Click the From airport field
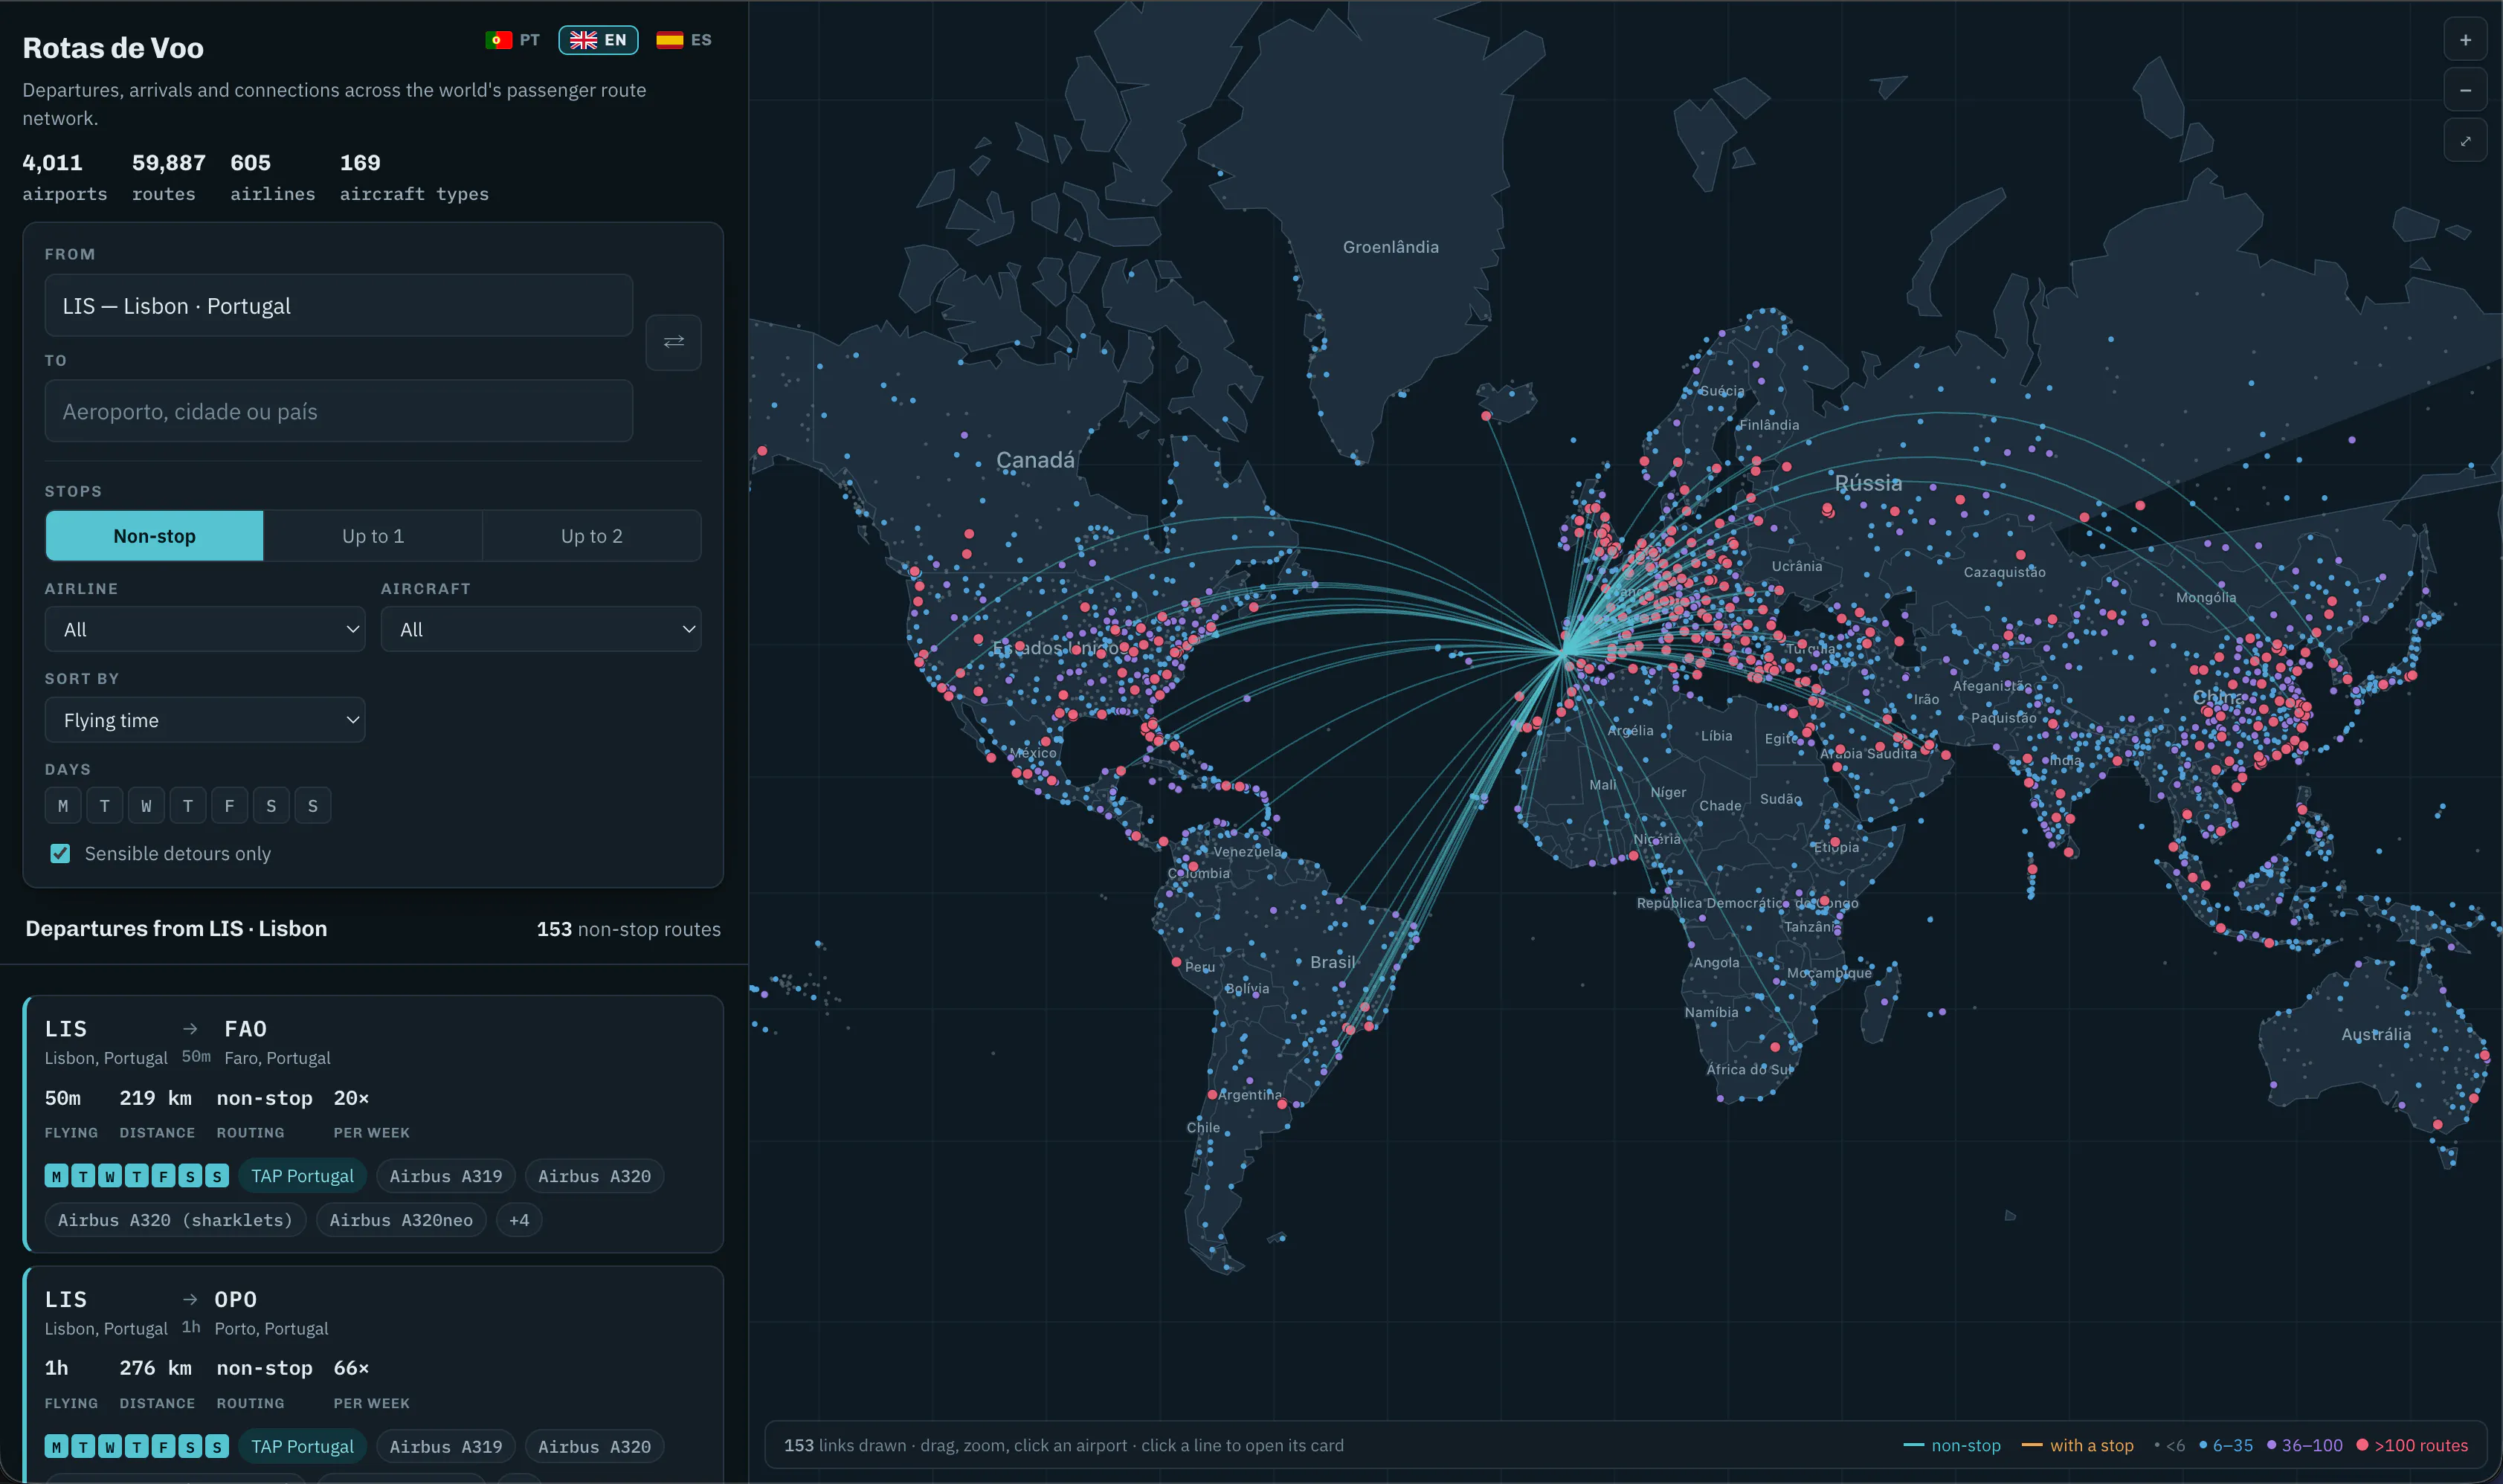This screenshot has width=2503, height=1484. (339, 306)
